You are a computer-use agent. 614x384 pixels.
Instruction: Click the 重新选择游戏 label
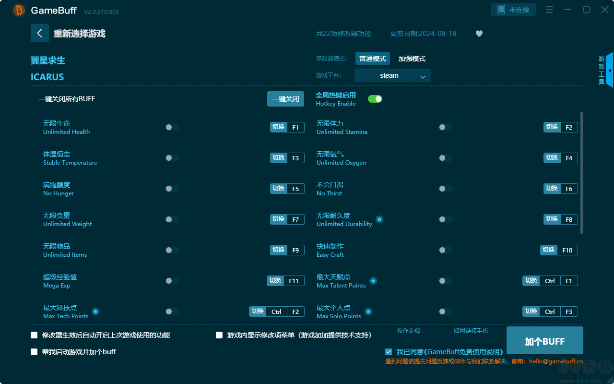(x=80, y=34)
